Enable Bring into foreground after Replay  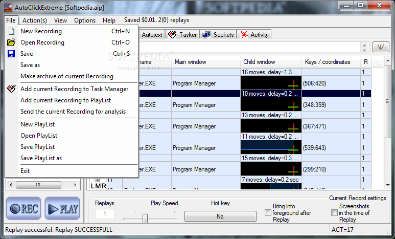268,213
